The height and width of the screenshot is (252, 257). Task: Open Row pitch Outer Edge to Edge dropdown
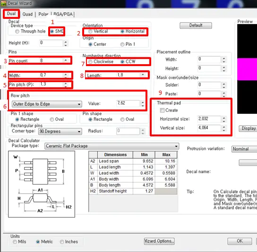(47, 104)
